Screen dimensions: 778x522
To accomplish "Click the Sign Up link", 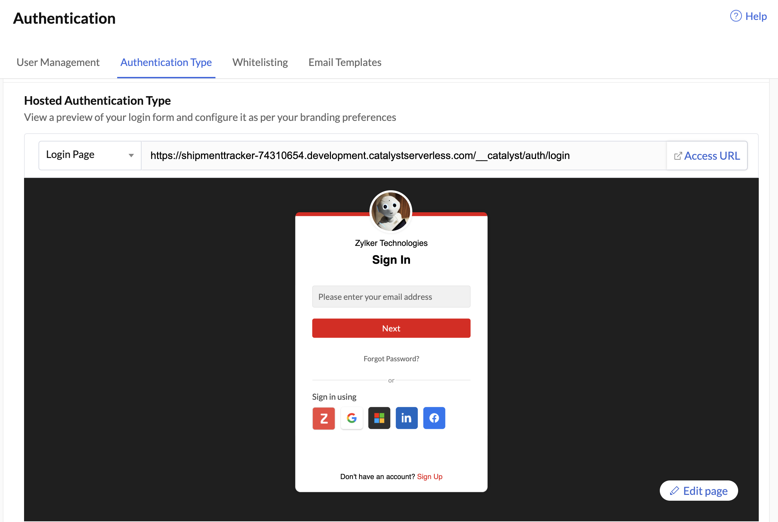I will pyautogui.click(x=430, y=476).
